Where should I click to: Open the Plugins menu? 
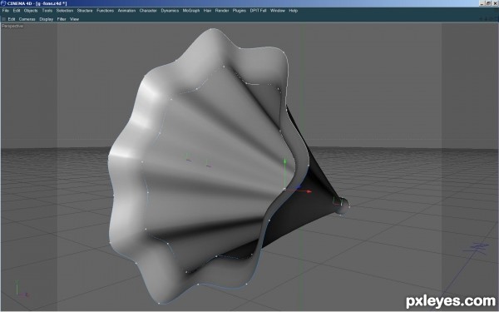coord(239,11)
